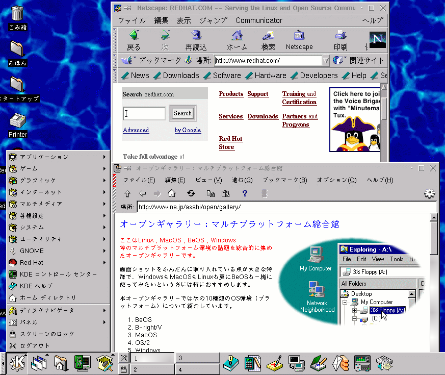Switch to virtual desktop 4
The width and height of the screenshot is (445, 375).
tap(198, 369)
